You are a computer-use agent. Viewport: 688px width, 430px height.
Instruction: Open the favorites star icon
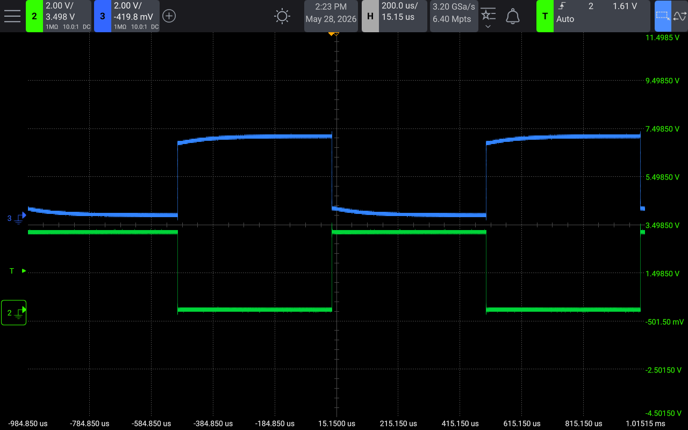click(488, 15)
